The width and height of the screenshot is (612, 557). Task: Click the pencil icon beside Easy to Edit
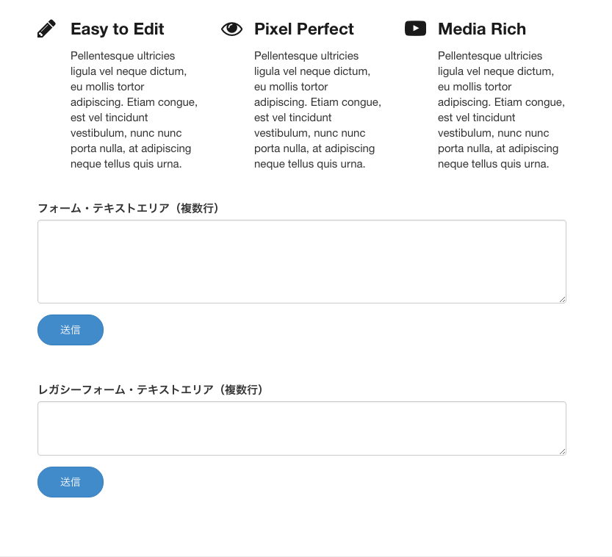pyautogui.click(x=46, y=29)
